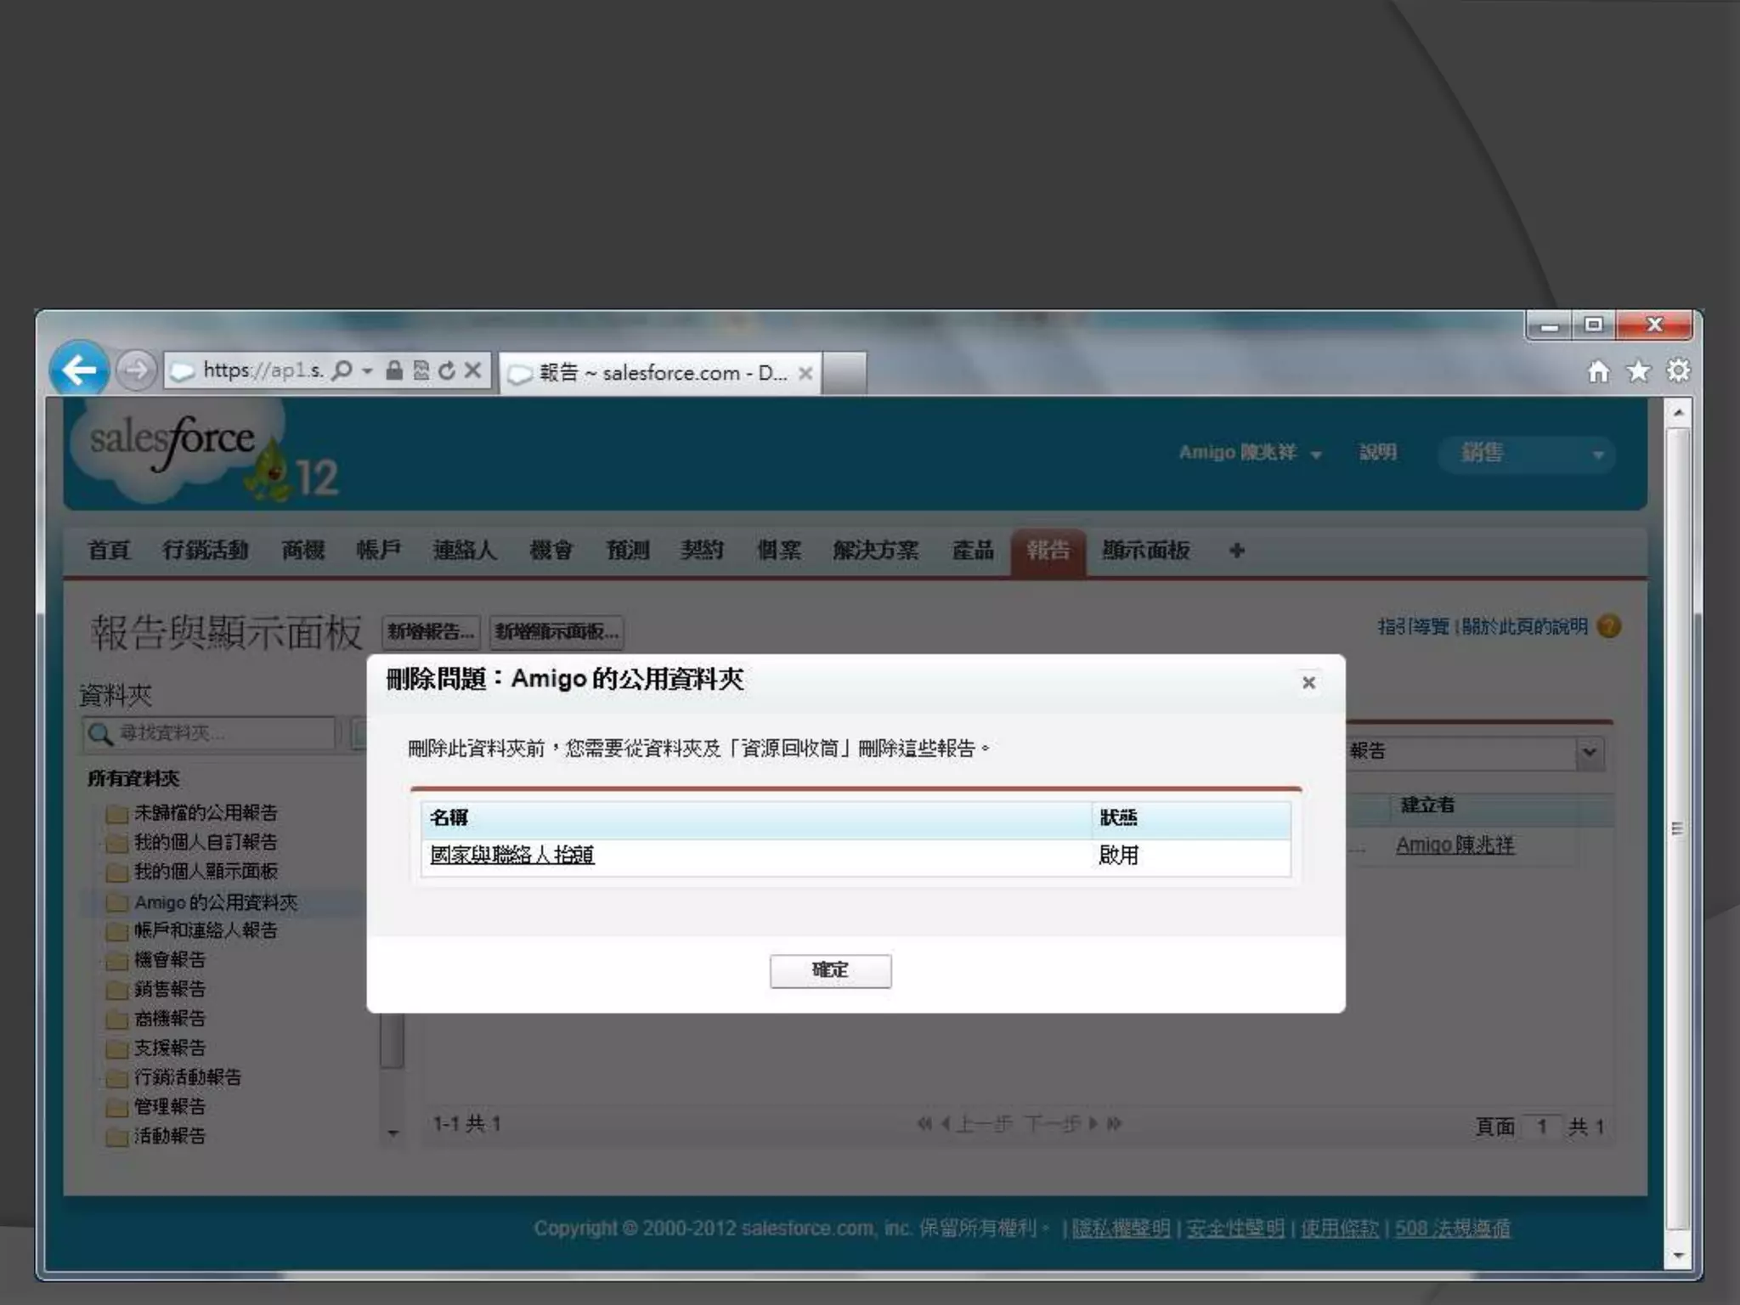The width and height of the screenshot is (1740, 1305).
Task: Switch to the 連絡人 tab
Action: point(464,551)
